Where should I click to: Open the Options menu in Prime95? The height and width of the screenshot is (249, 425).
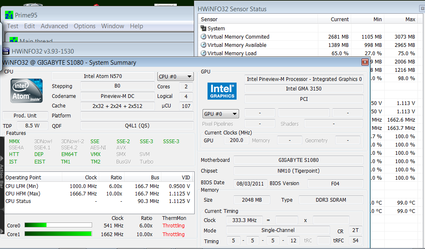point(85,26)
